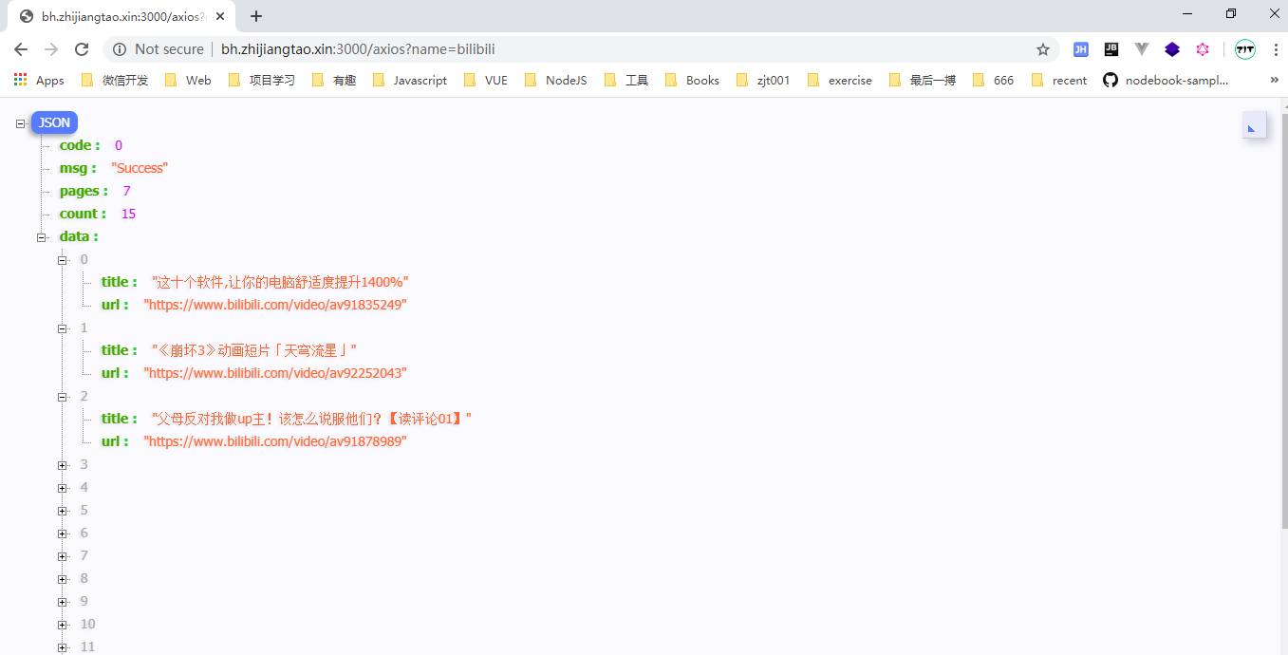Open the zjt001 bookmark folder
Viewport: 1288px width, 655px height.
click(x=763, y=81)
